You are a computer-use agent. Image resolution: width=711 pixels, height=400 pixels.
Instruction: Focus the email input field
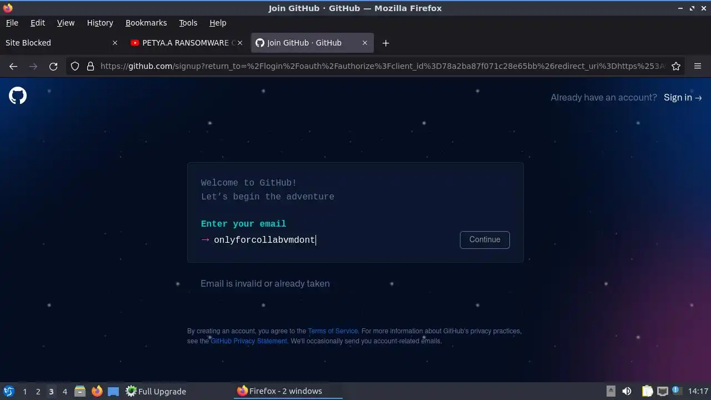tap(333, 240)
